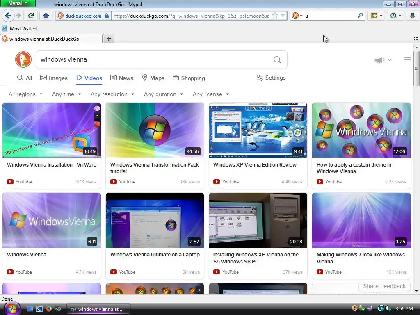This screenshot has width=420, height=315.
Task: Switch to the Images tab
Action: point(54,78)
